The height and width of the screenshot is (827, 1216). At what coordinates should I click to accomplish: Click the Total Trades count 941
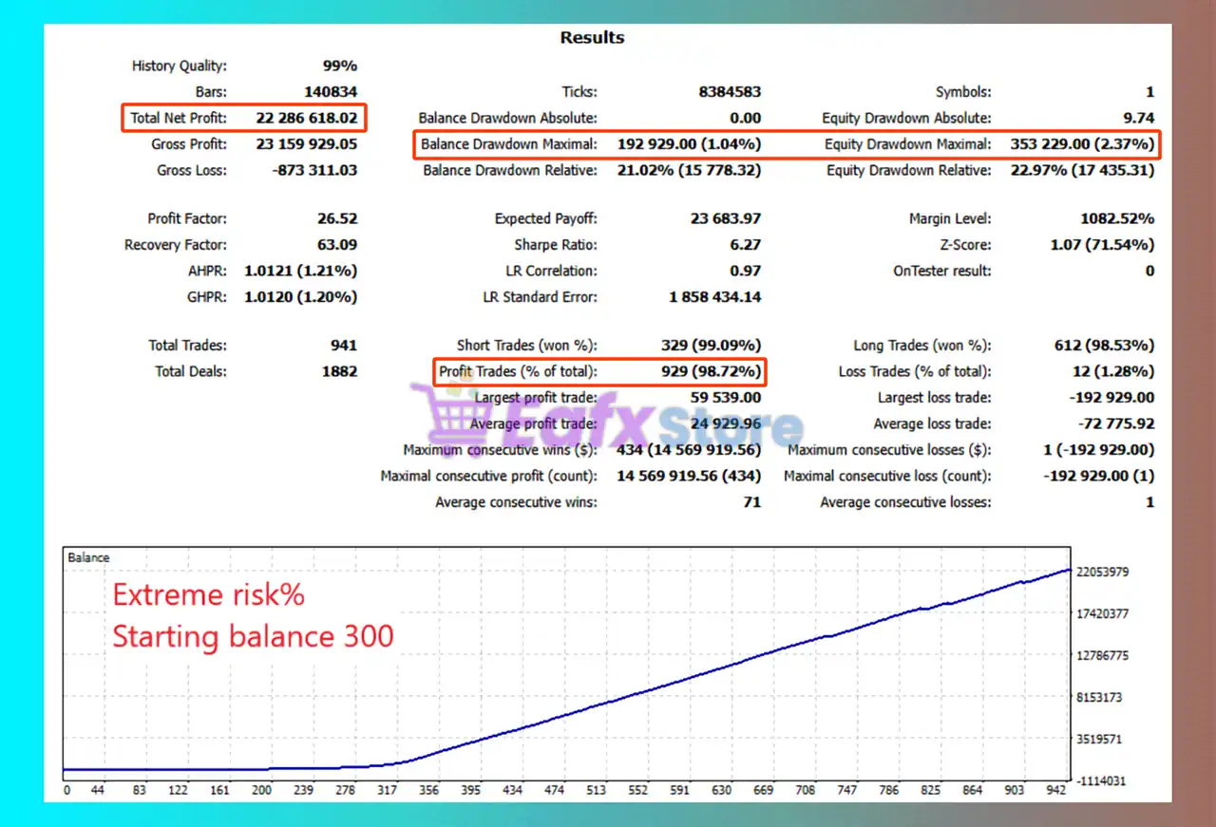coord(343,345)
